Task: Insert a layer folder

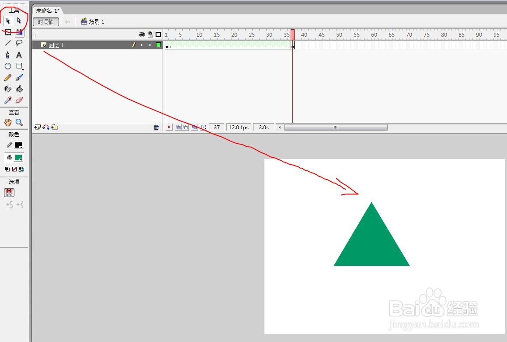Action: pyautogui.click(x=54, y=127)
